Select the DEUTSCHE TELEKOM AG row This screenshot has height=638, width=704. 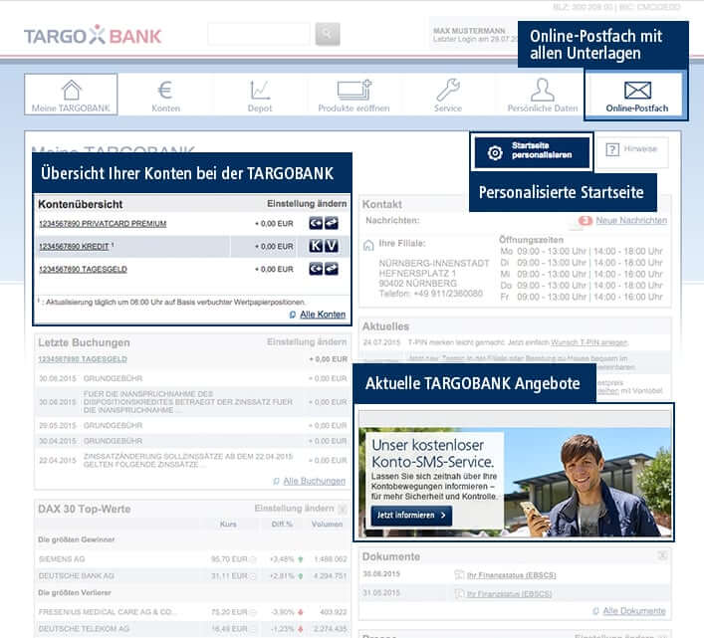pos(192,629)
